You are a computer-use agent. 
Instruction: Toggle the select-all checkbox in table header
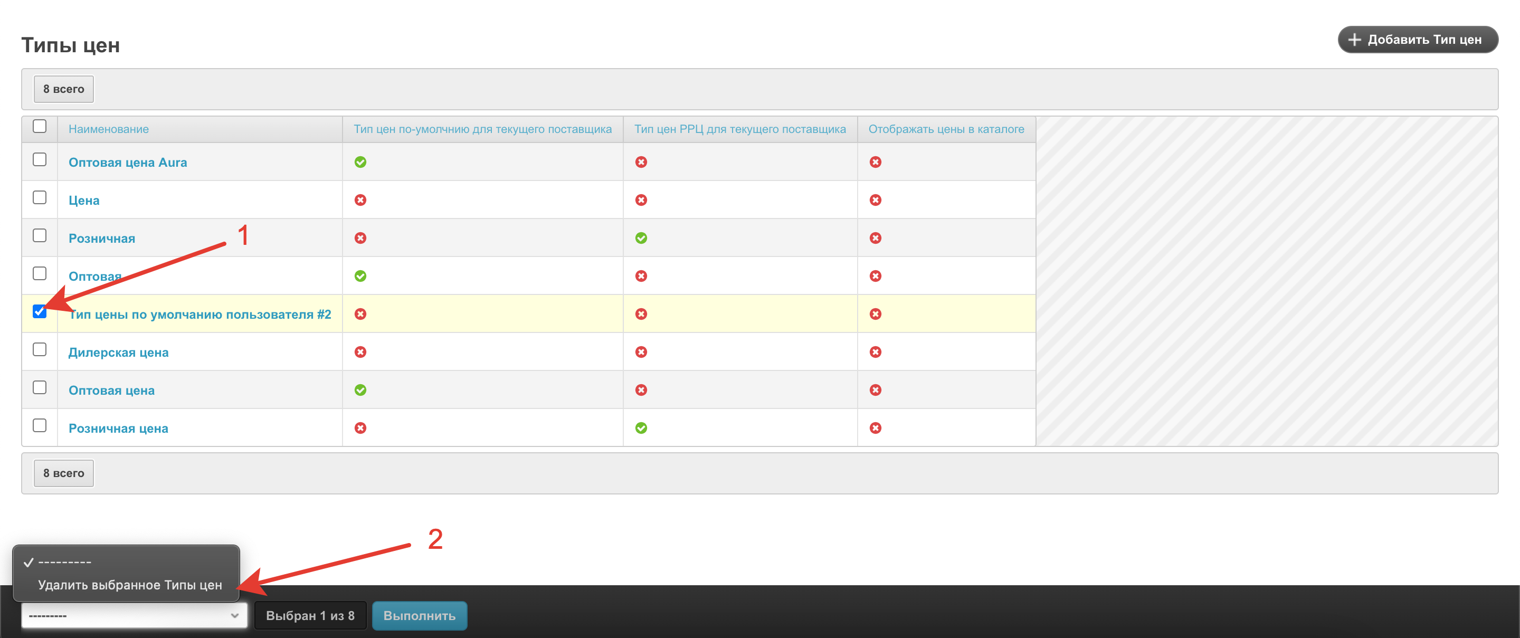[40, 126]
